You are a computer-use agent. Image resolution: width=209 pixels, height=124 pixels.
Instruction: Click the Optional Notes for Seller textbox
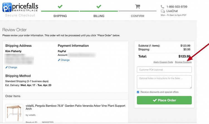(164, 82)
